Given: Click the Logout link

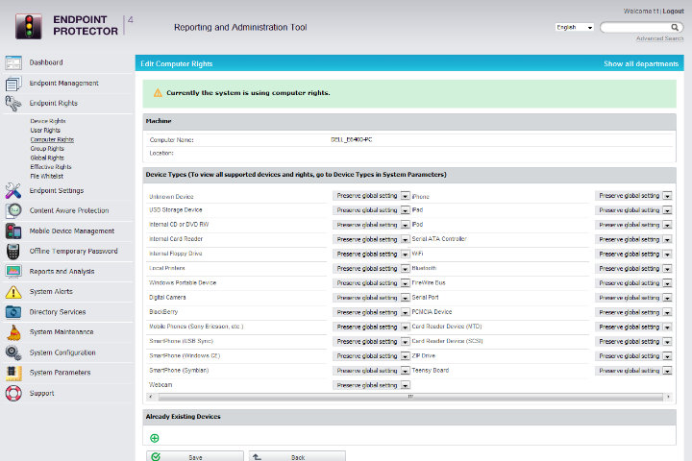Looking at the screenshot, I should (x=674, y=11).
